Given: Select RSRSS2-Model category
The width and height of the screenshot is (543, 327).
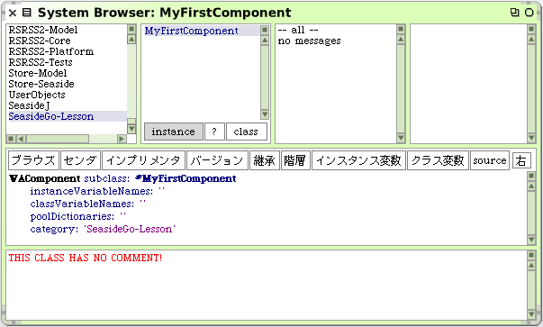Looking at the screenshot, I should point(43,30).
